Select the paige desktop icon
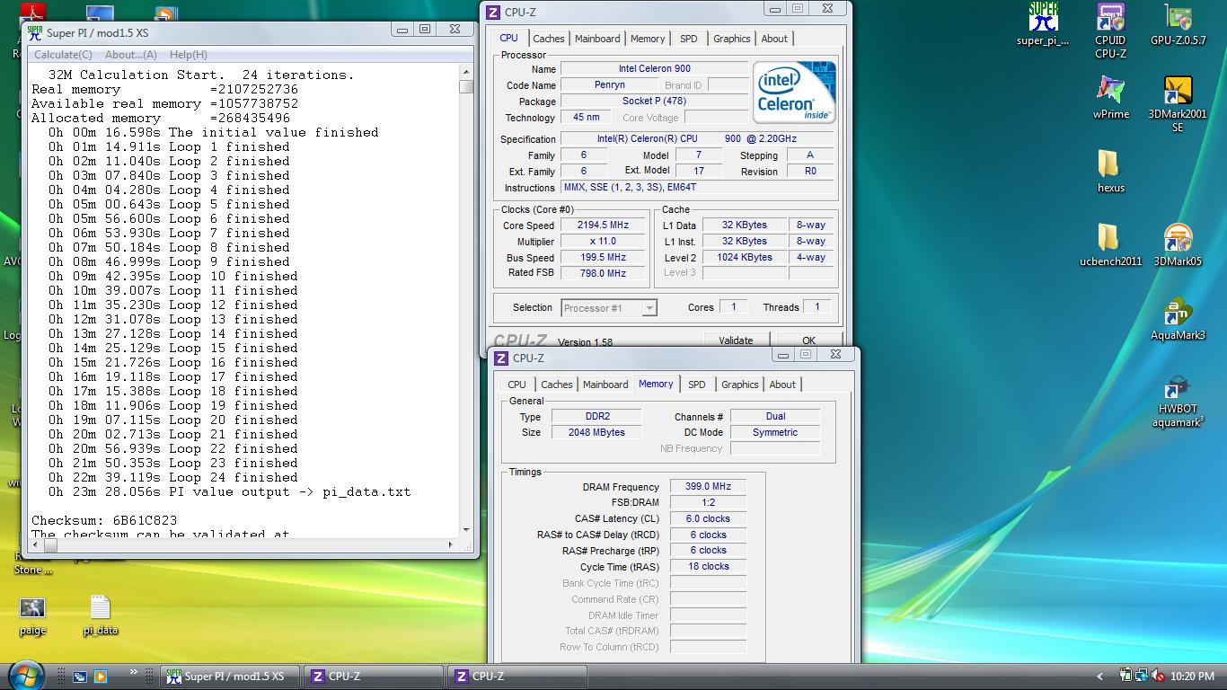The width and height of the screenshot is (1227, 690). tap(32, 610)
